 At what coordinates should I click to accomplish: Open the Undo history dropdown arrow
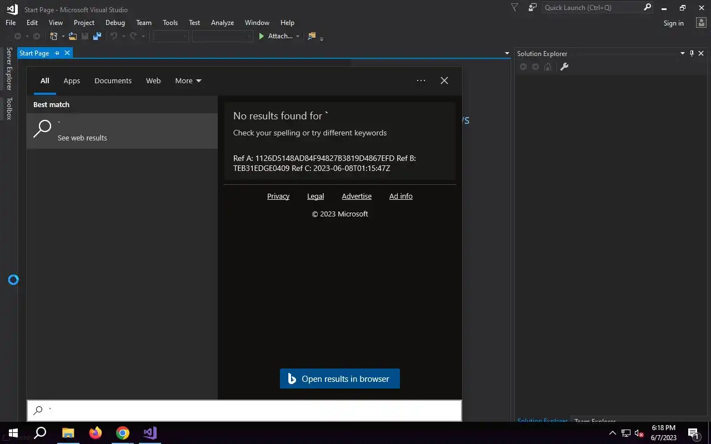click(x=123, y=36)
